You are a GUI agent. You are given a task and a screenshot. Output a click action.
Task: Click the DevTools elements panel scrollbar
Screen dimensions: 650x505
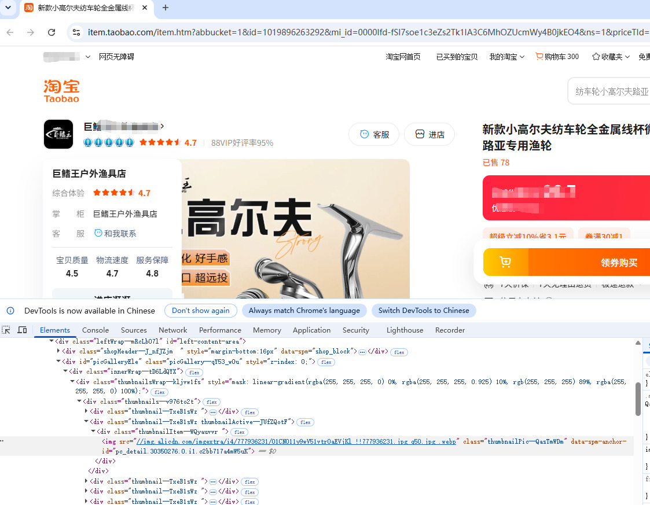point(638,399)
